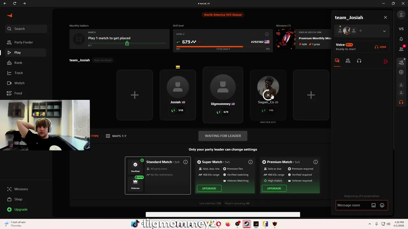Click the red leave party icon

[x=386, y=61]
